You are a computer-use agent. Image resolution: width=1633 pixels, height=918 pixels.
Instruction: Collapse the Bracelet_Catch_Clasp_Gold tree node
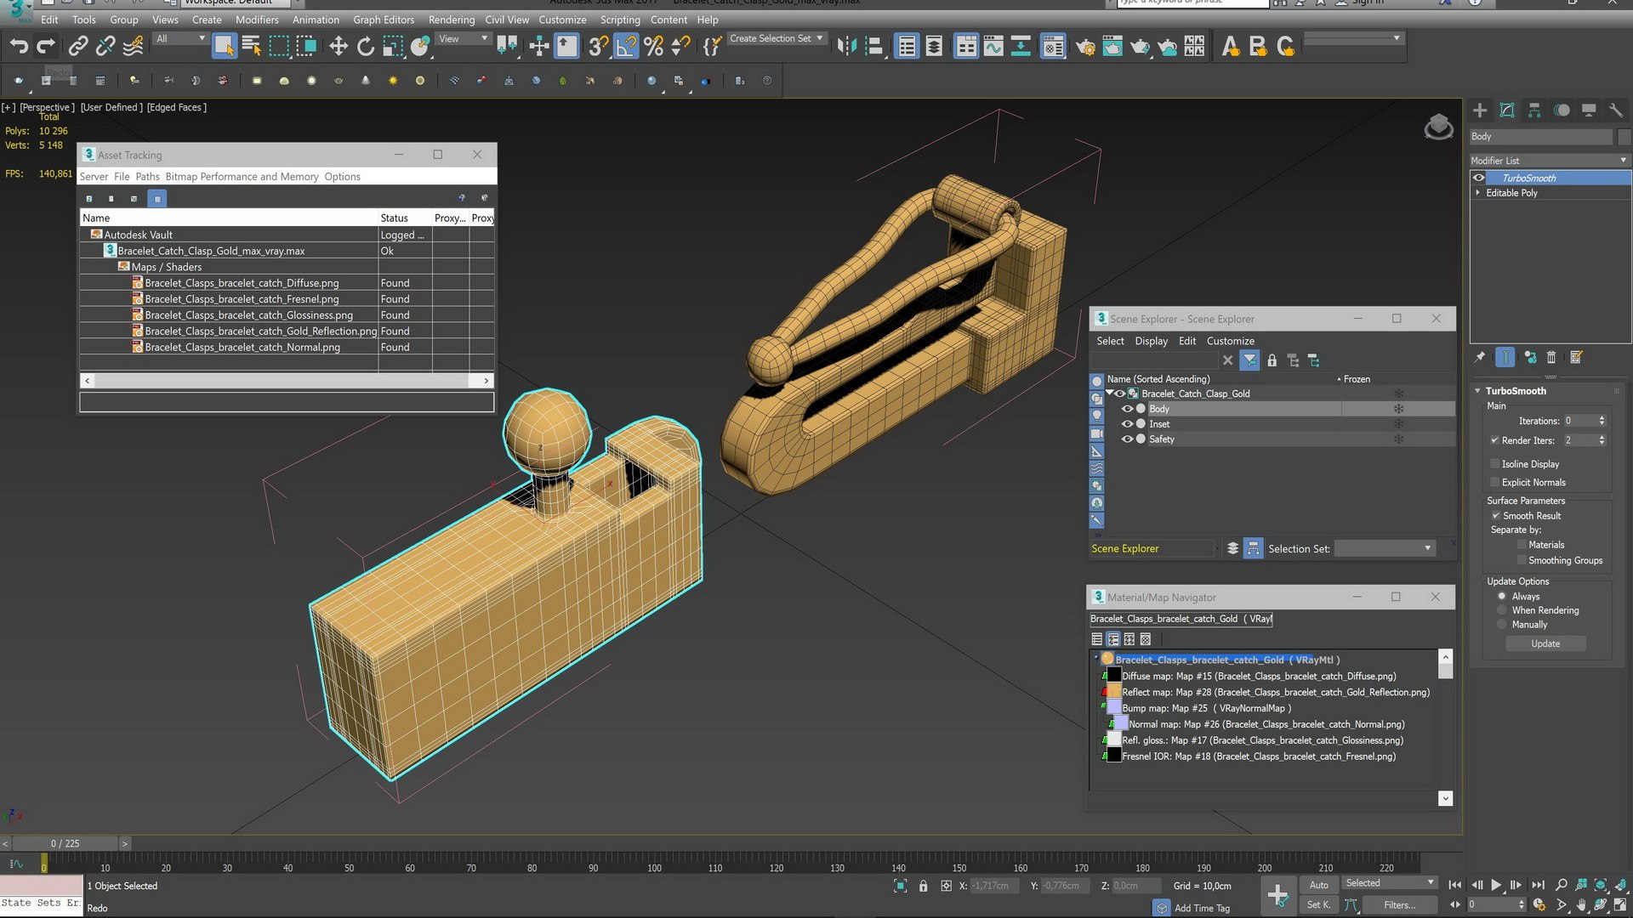pyautogui.click(x=1110, y=394)
